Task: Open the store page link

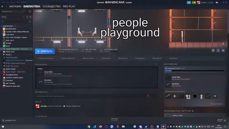Action: pos(45,58)
